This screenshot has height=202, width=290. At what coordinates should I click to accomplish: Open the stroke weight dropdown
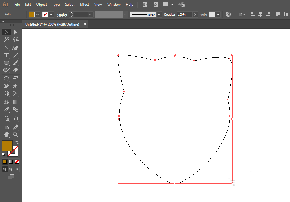tap(91, 14)
